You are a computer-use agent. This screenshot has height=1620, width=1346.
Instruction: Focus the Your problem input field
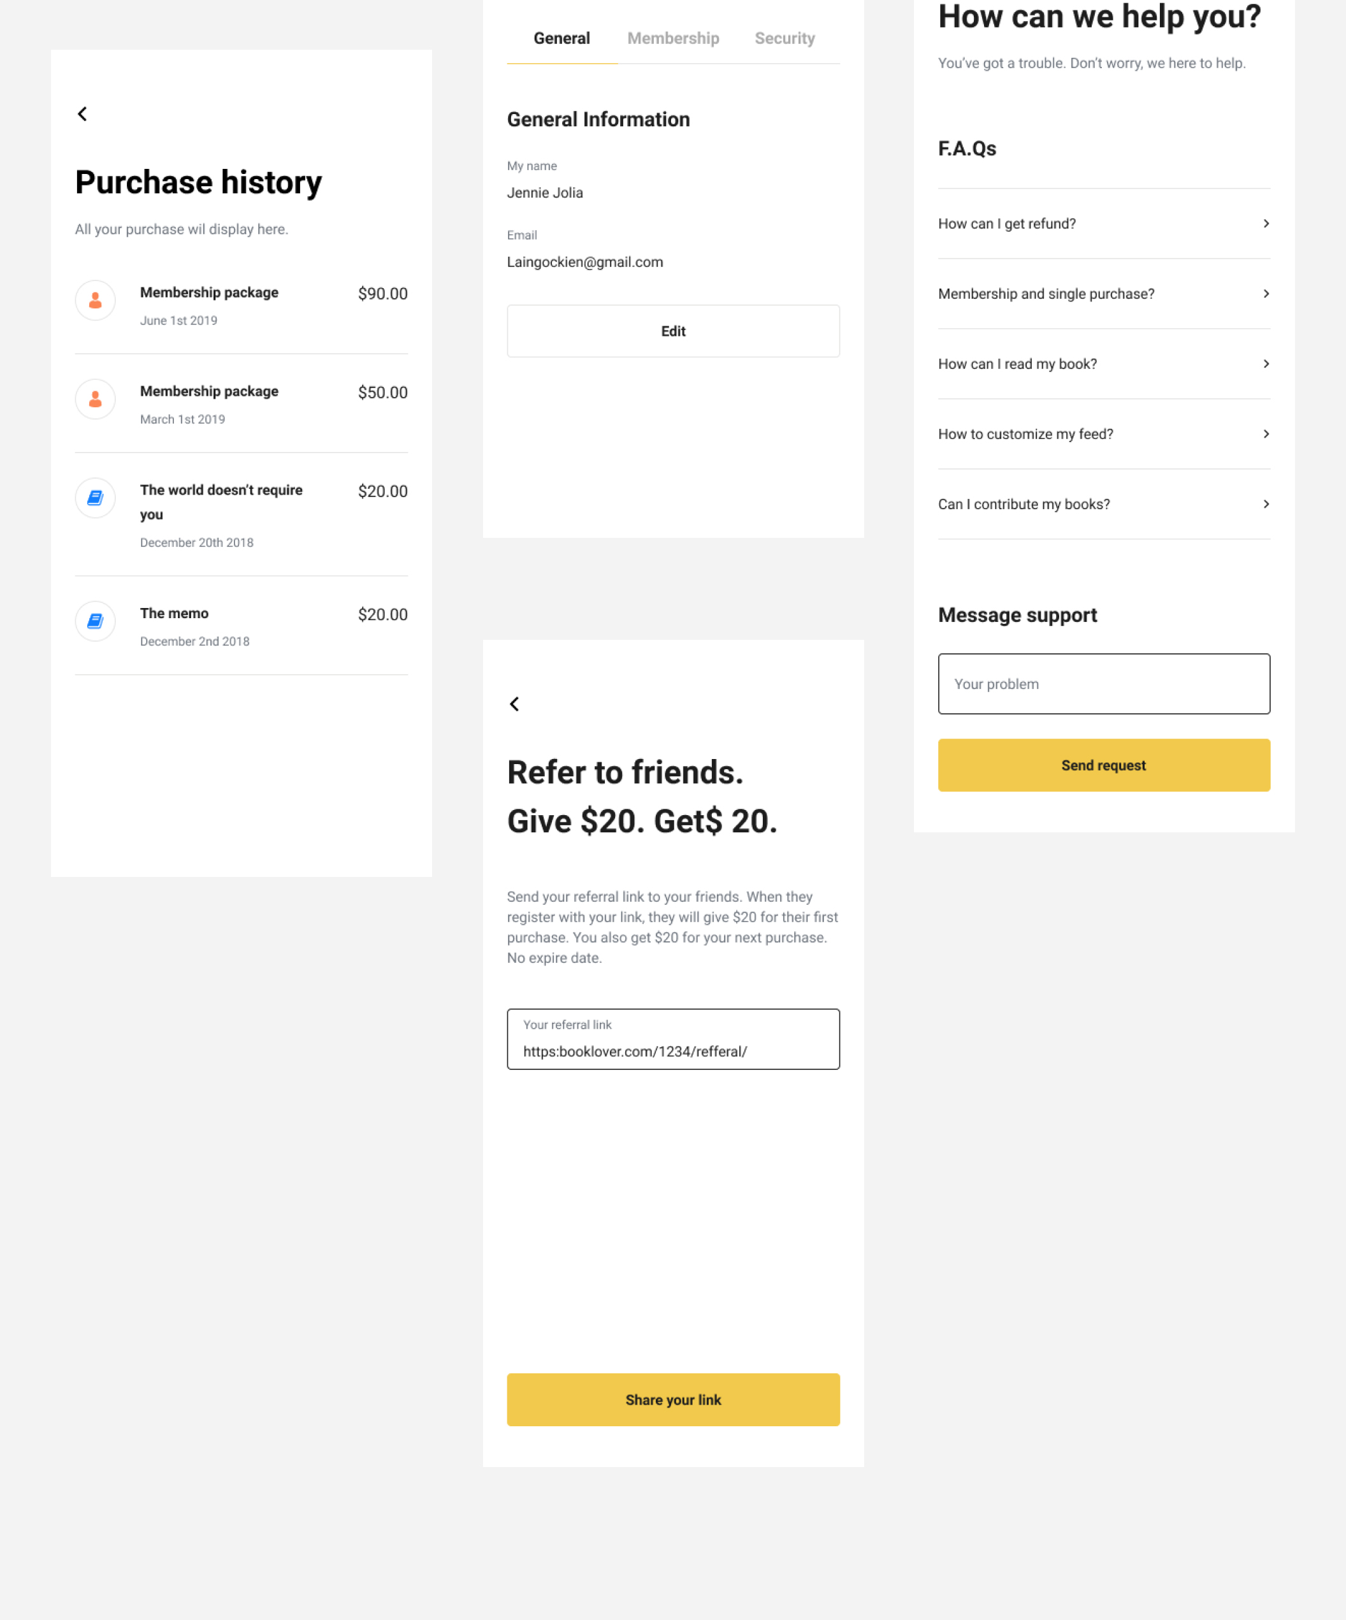[1104, 684]
